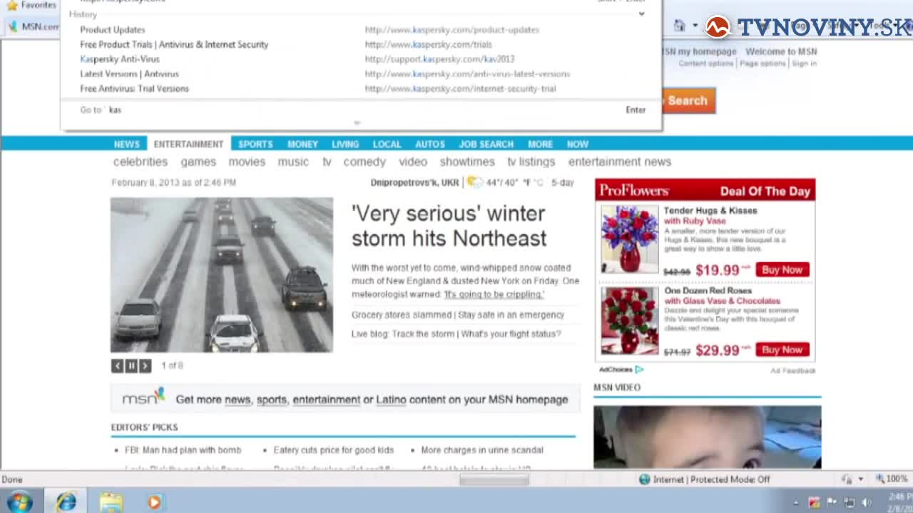This screenshot has height=513, width=913.
Task: Open the LIVING navigation tab
Action: 345,144
